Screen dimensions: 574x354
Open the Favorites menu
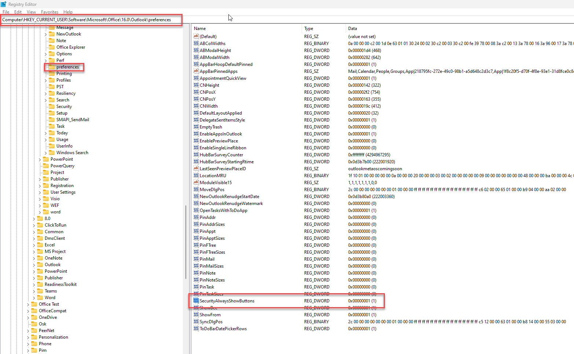coord(49,12)
